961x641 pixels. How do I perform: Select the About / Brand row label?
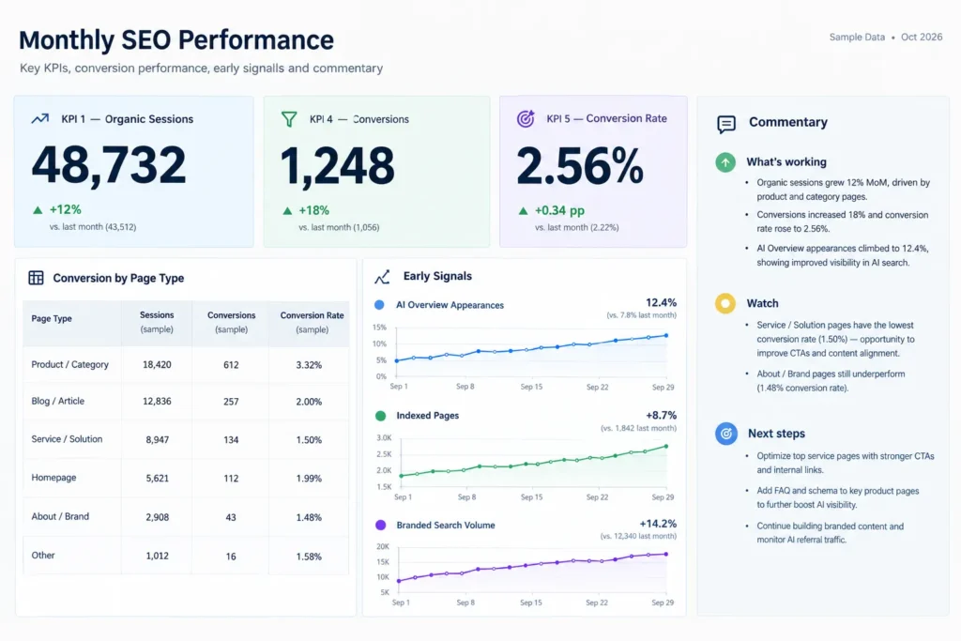60,516
